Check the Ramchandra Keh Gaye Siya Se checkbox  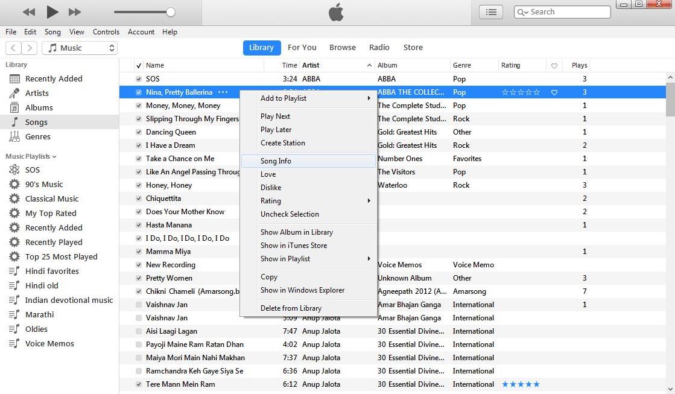tap(139, 370)
